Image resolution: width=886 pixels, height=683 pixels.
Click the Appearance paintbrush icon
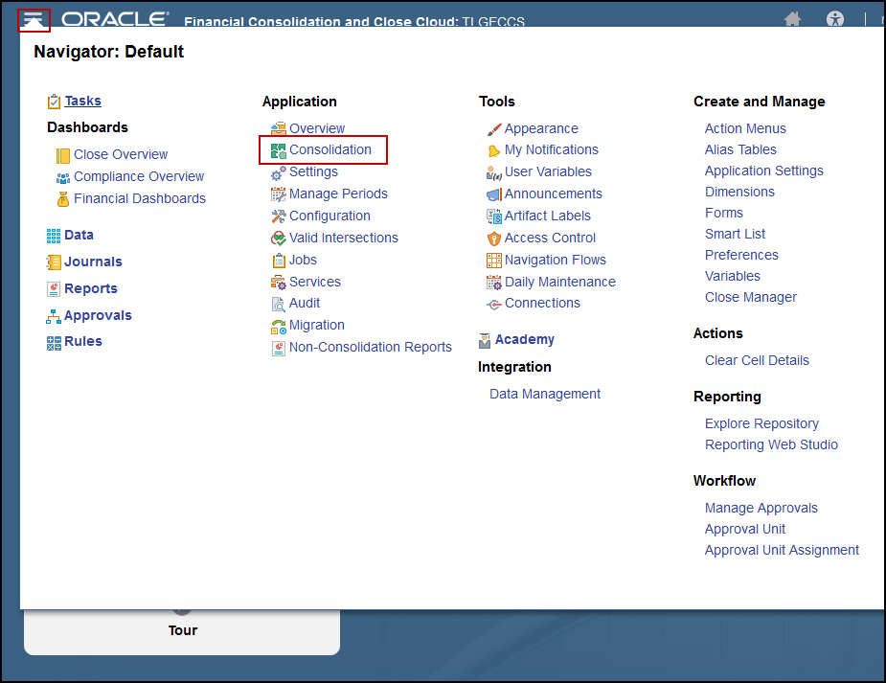point(494,129)
